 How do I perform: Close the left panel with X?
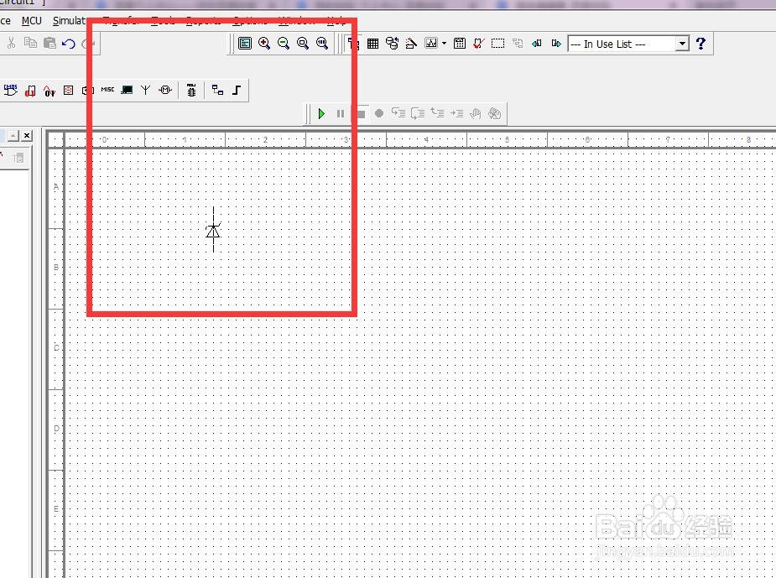click(x=27, y=135)
